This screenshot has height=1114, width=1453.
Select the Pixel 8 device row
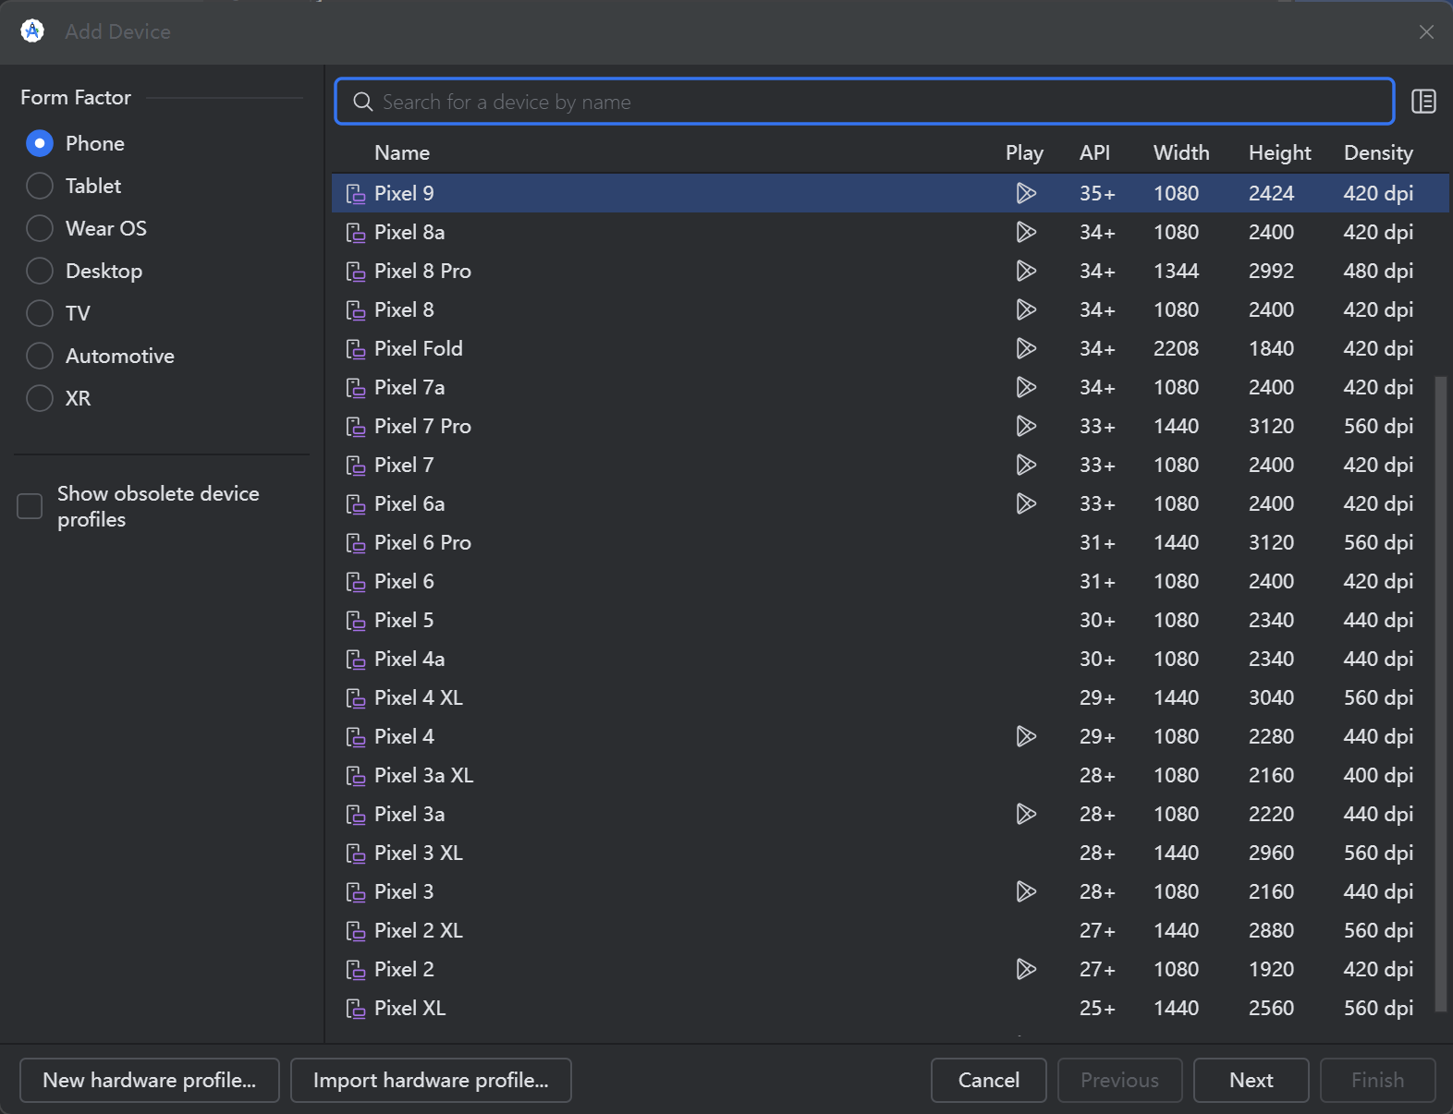click(890, 309)
